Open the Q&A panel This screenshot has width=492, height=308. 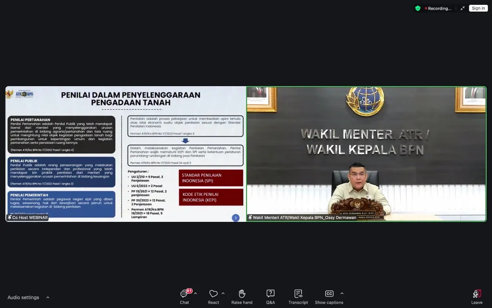pyautogui.click(x=271, y=294)
